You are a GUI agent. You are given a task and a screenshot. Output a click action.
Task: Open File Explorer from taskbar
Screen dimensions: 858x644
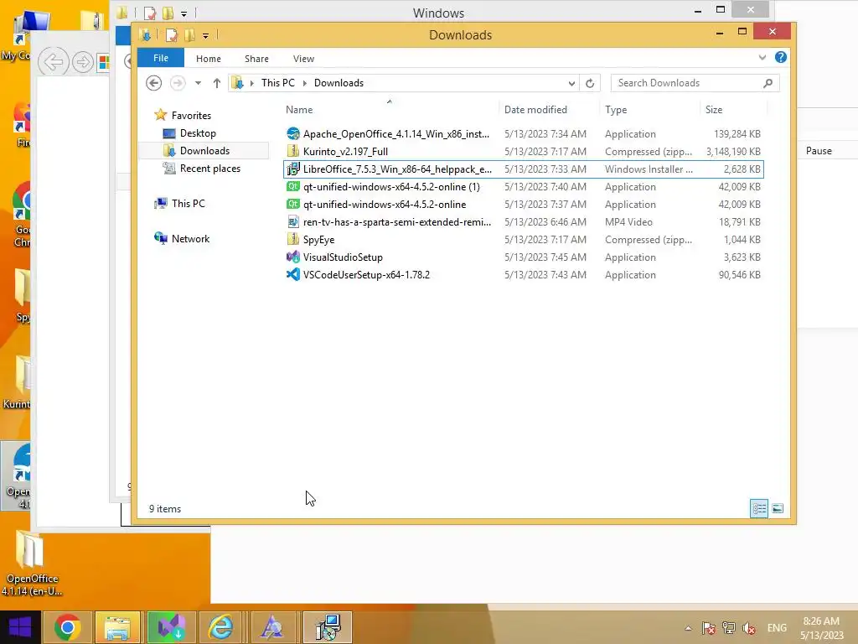click(117, 627)
